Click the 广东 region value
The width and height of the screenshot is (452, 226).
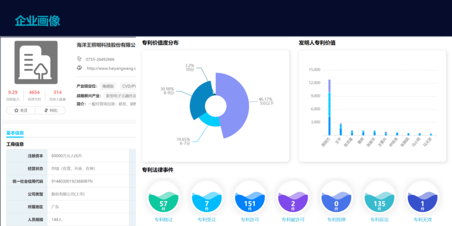(x=55, y=207)
